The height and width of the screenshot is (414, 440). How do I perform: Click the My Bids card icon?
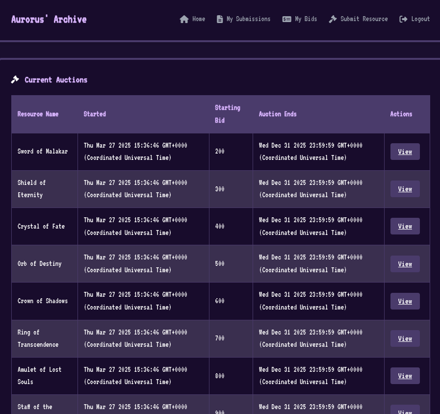(x=287, y=19)
